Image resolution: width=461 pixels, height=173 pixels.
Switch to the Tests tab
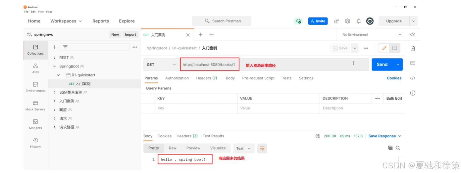pyautogui.click(x=287, y=78)
